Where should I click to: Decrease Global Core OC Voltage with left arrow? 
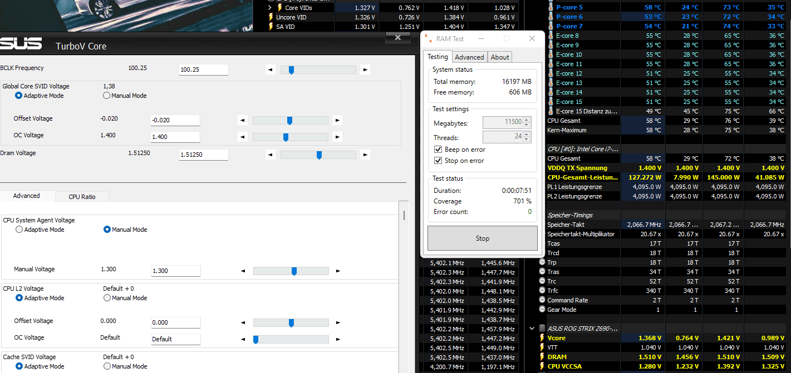(243, 137)
